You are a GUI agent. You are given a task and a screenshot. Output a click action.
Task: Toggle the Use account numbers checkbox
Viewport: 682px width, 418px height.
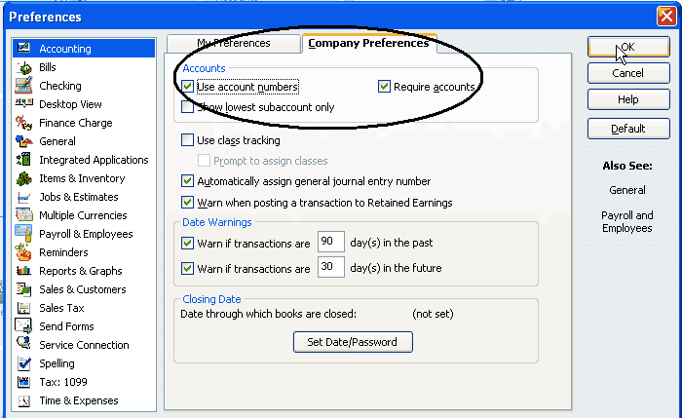pyautogui.click(x=188, y=87)
